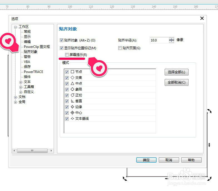Close the 选项 dialog
The height and width of the screenshot is (191, 218).
click(202, 18)
